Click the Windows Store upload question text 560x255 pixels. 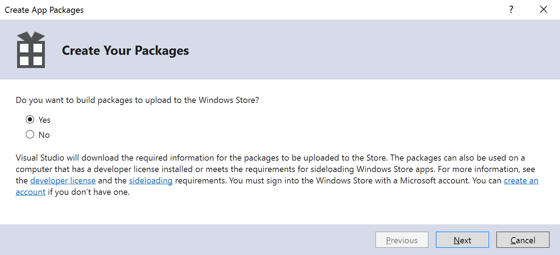coord(137,100)
